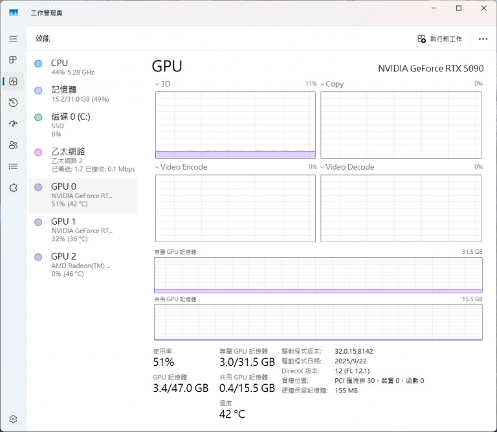
Task: Open the Users page icon
Action: coord(13,145)
